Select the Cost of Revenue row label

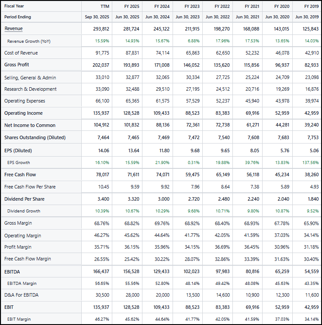coord(21,53)
